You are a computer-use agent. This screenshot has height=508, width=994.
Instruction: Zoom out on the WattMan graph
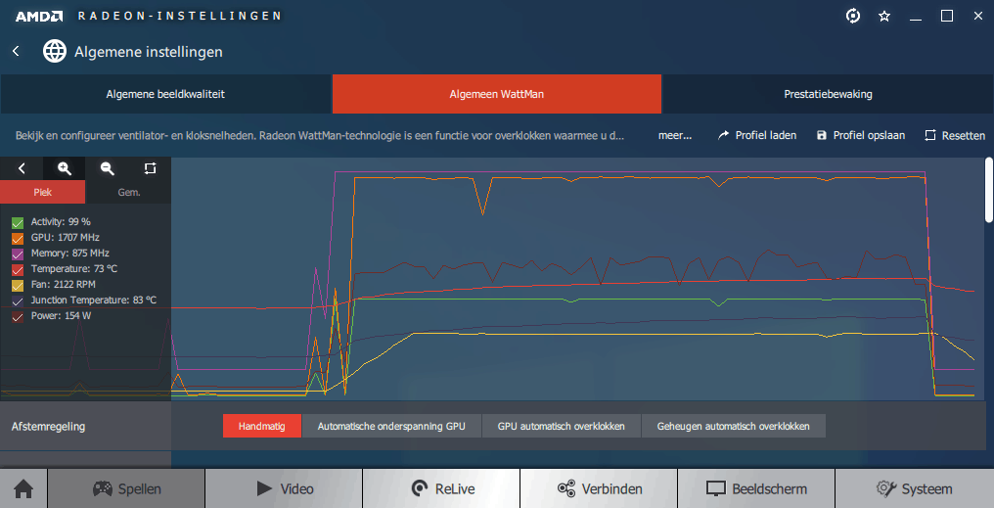[x=108, y=168]
